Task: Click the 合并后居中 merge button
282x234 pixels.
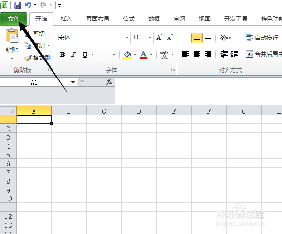Action: click(264, 54)
